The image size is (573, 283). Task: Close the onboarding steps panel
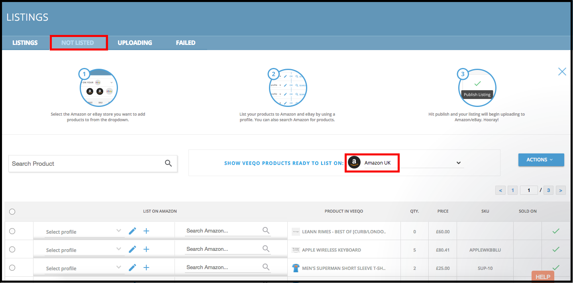(562, 72)
